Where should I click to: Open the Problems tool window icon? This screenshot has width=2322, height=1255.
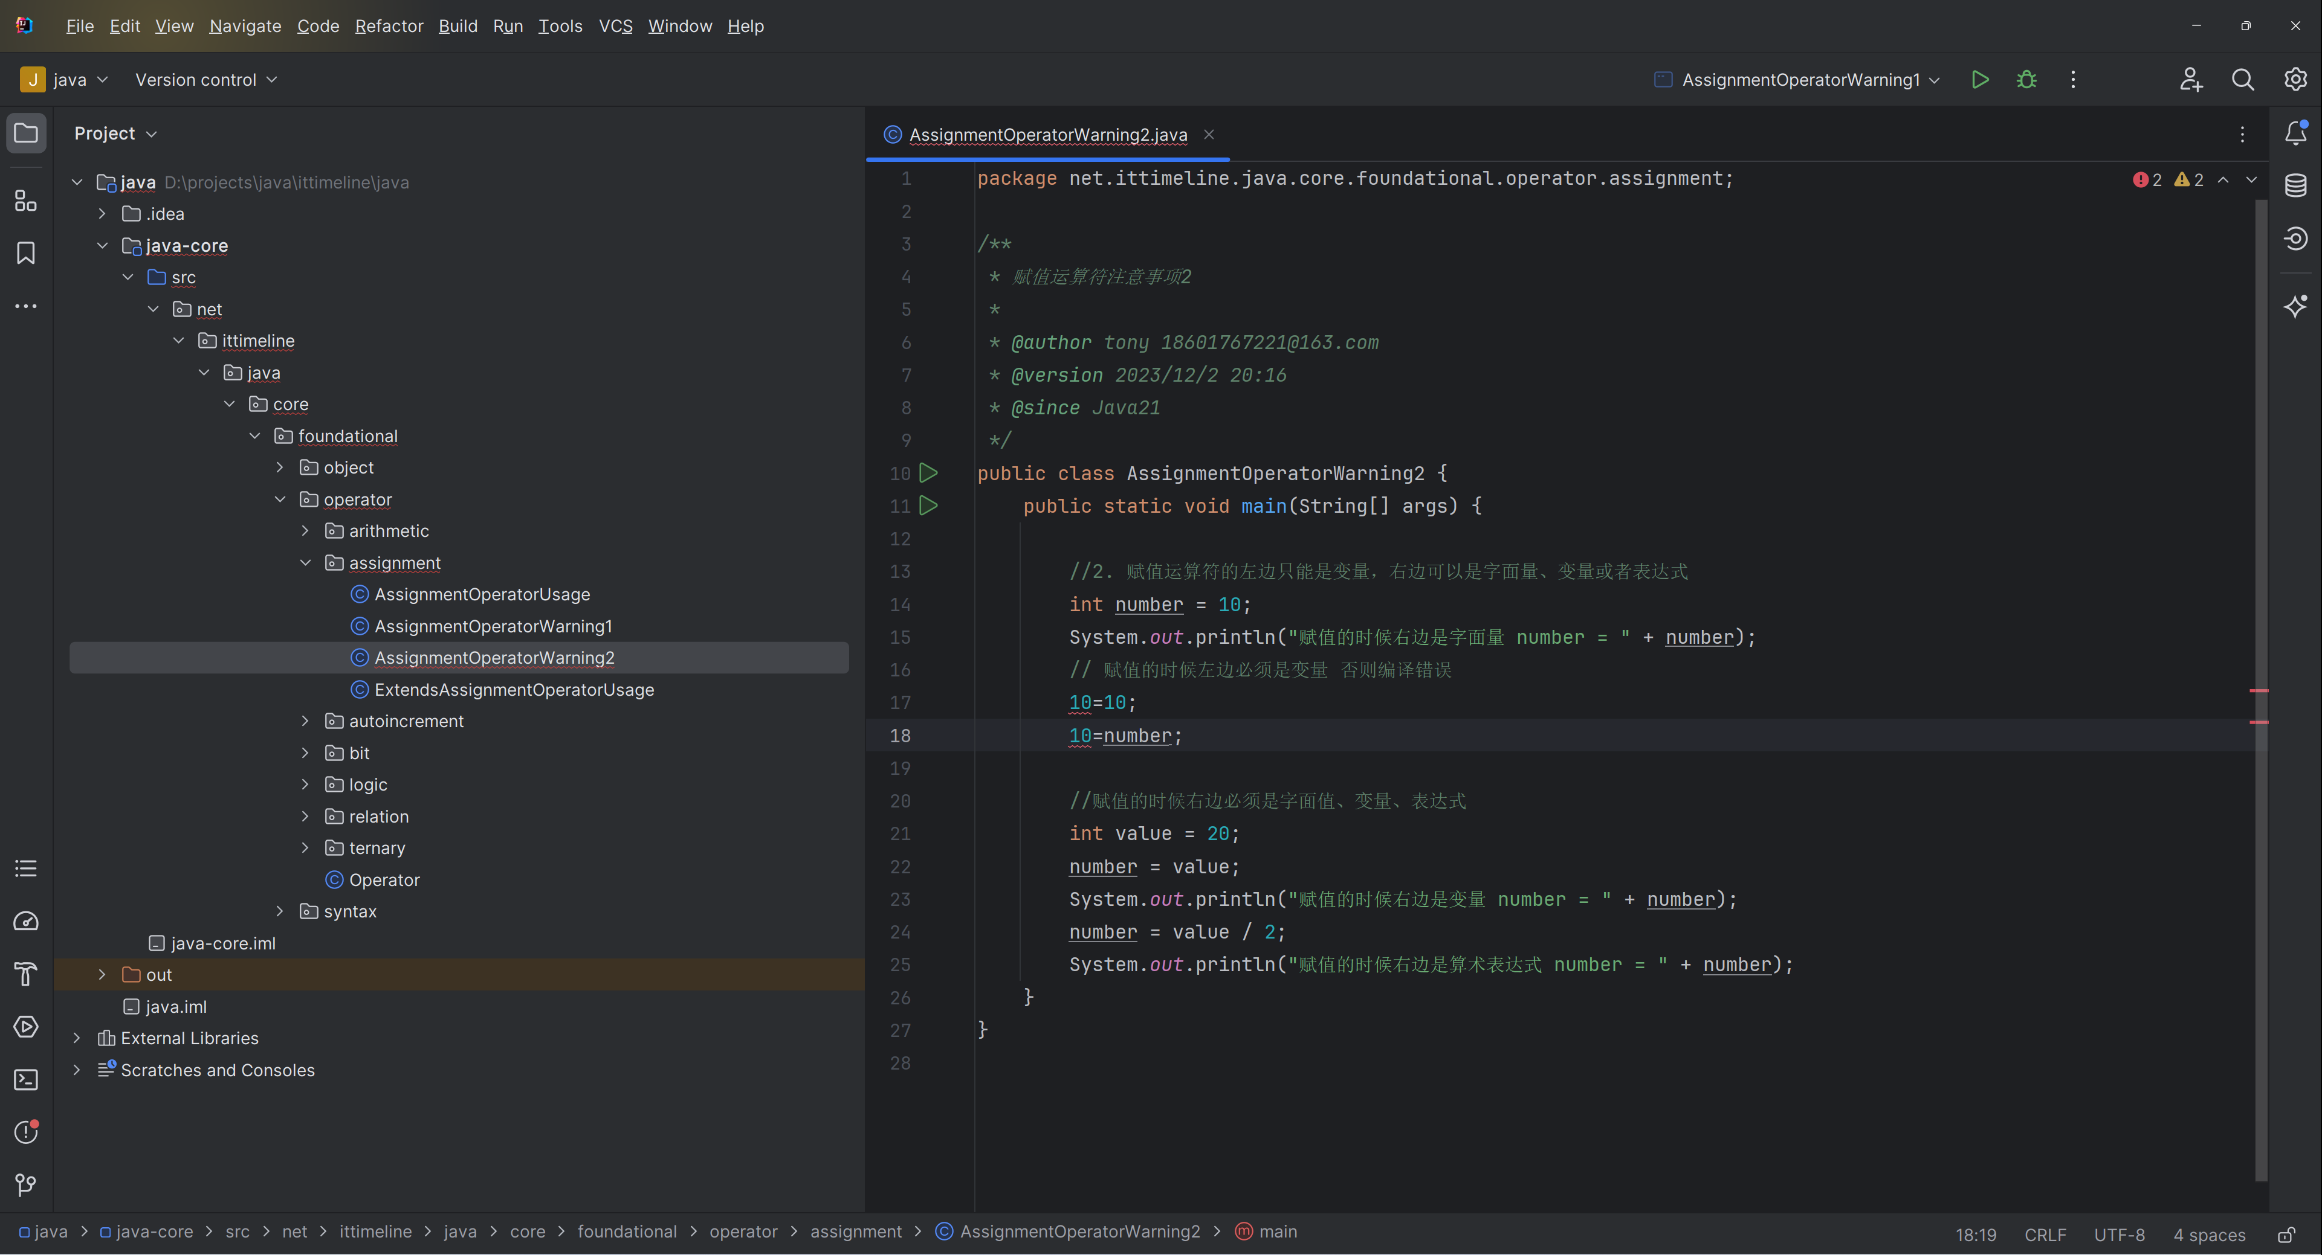[x=26, y=1132]
